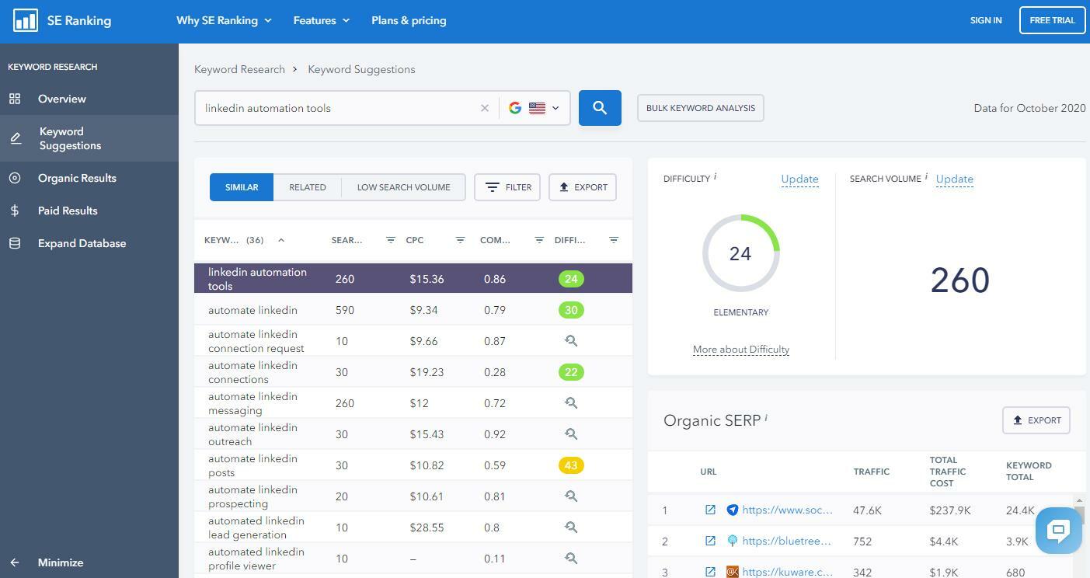Open external link icon for SERP result 3
Image resolution: width=1090 pixels, height=578 pixels.
click(x=710, y=572)
